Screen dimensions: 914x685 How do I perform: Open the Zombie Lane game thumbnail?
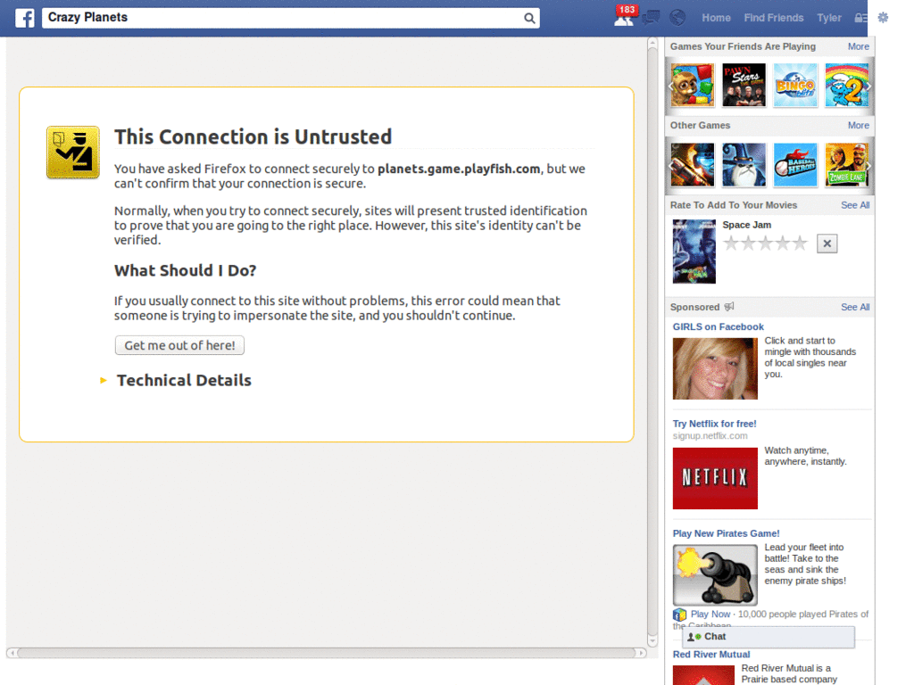coord(846,165)
